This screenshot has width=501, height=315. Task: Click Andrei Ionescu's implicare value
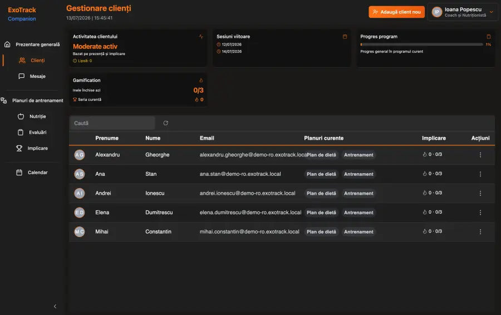point(433,193)
